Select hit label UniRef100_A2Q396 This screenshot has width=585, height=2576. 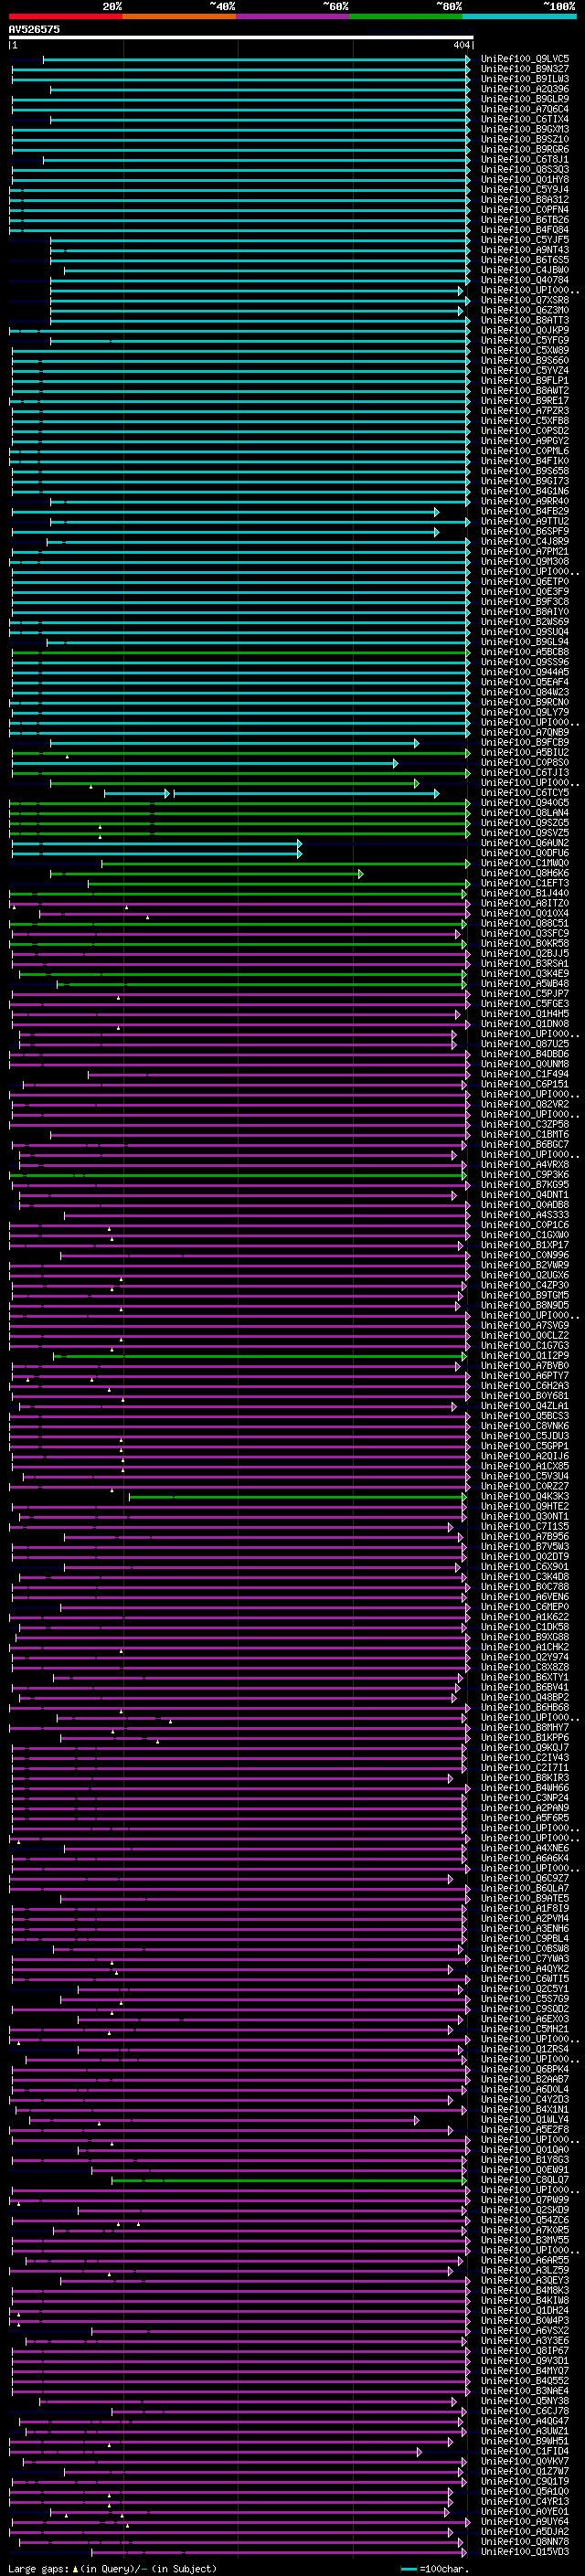click(525, 89)
